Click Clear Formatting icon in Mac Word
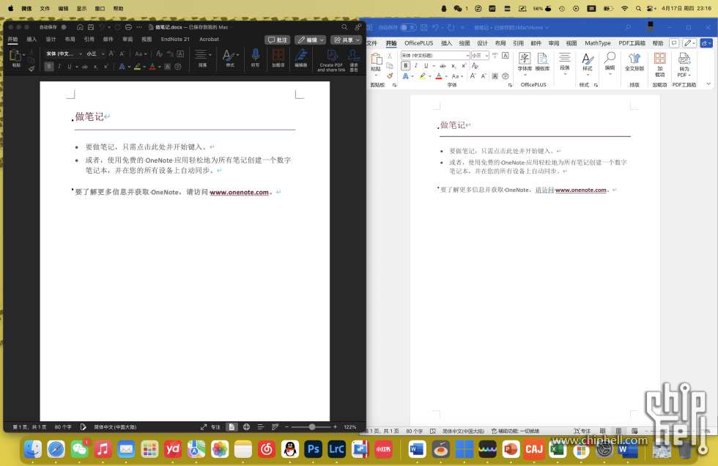Viewport: 718px width, 466px height. tap(160, 53)
